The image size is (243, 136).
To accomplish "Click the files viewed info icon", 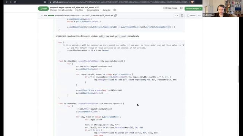I will [x=181, y=8].
